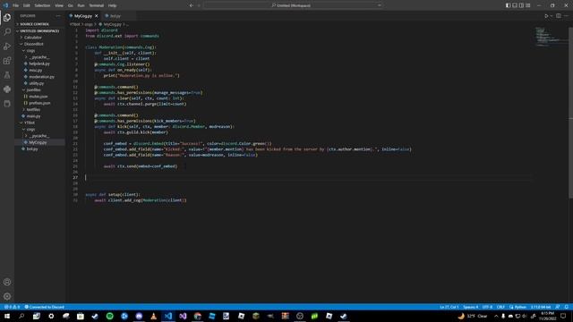Split the editor to the right
The image size is (573, 322).
[x=559, y=16]
